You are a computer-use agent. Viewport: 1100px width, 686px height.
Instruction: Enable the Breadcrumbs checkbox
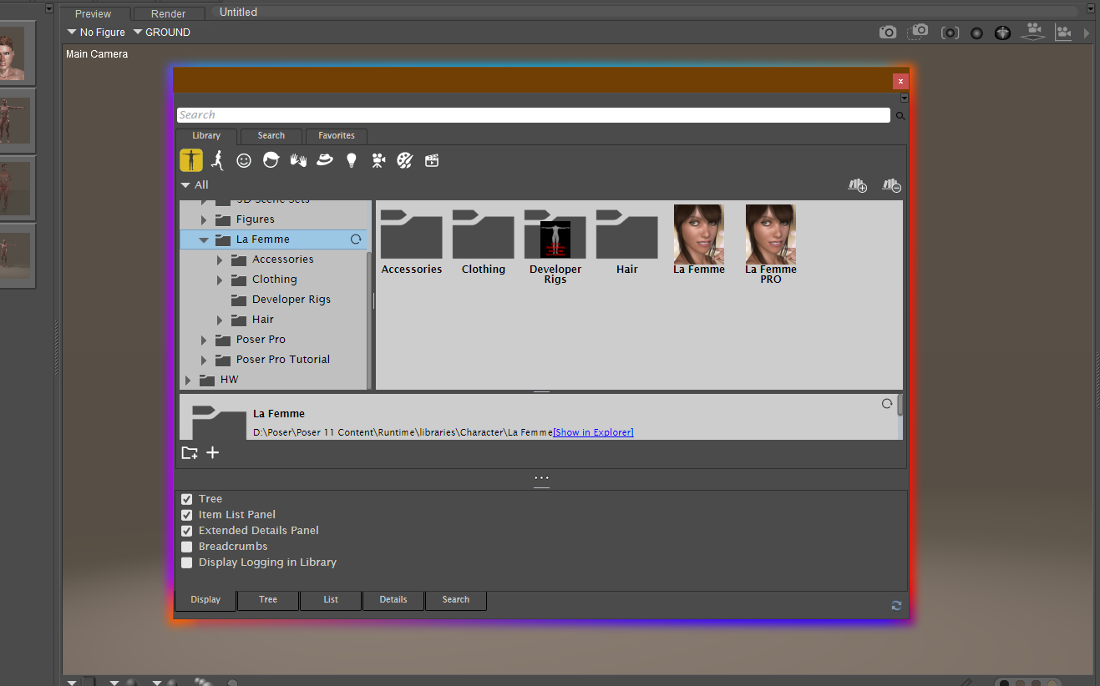pyautogui.click(x=187, y=547)
